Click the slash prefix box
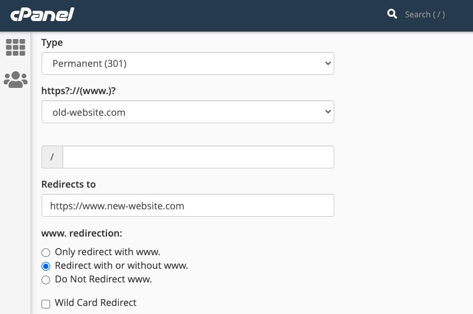473x314 pixels. coord(52,157)
